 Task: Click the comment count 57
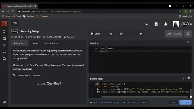tap(21, 37)
